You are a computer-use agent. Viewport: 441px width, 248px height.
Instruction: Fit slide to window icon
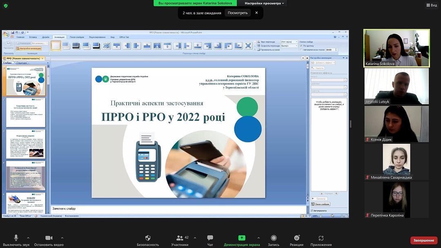pyautogui.click(x=347, y=216)
